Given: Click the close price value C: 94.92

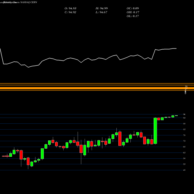Looking at the screenshot, I should (70, 12).
